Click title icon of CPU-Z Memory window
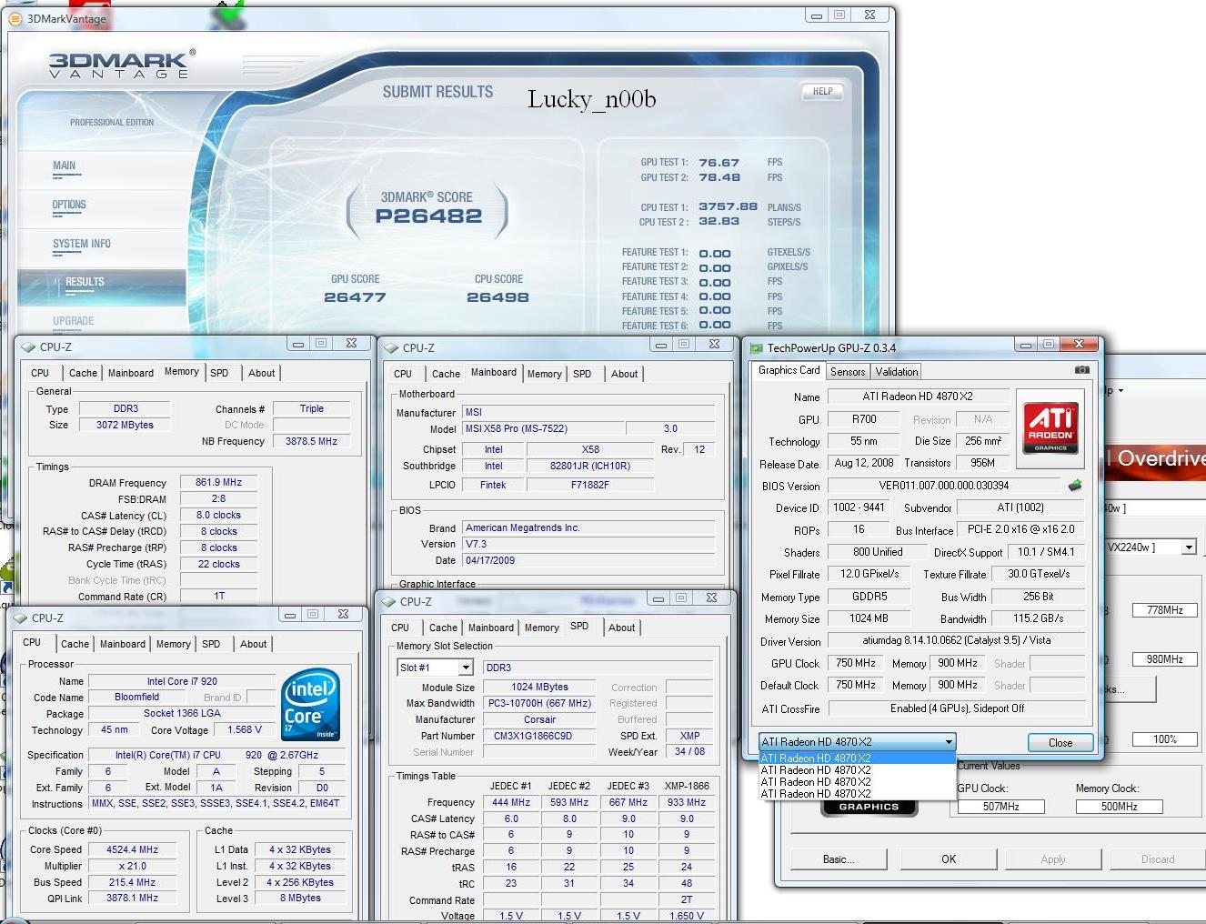The image size is (1206, 924). (28, 346)
